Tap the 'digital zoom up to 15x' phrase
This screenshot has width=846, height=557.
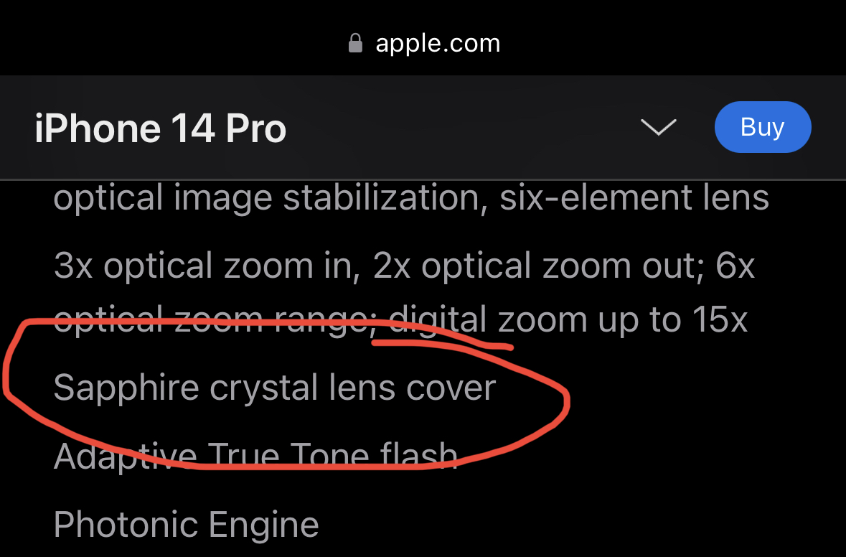coord(568,321)
